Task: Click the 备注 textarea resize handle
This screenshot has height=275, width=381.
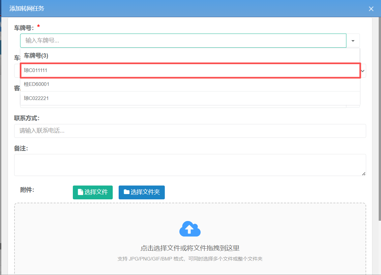Action: (364, 174)
